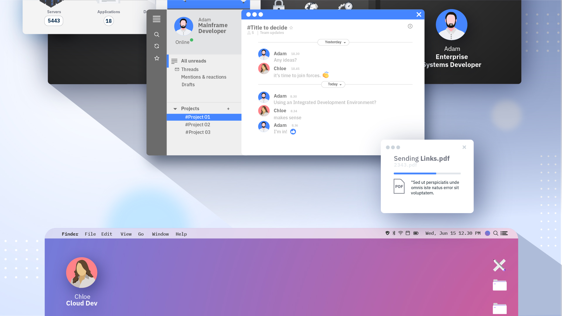
Task: Add a new project with plus button
Action: pos(228,109)
